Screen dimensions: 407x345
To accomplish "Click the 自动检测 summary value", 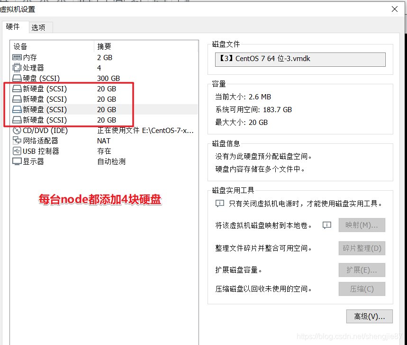I will click(x=111, y=161).
